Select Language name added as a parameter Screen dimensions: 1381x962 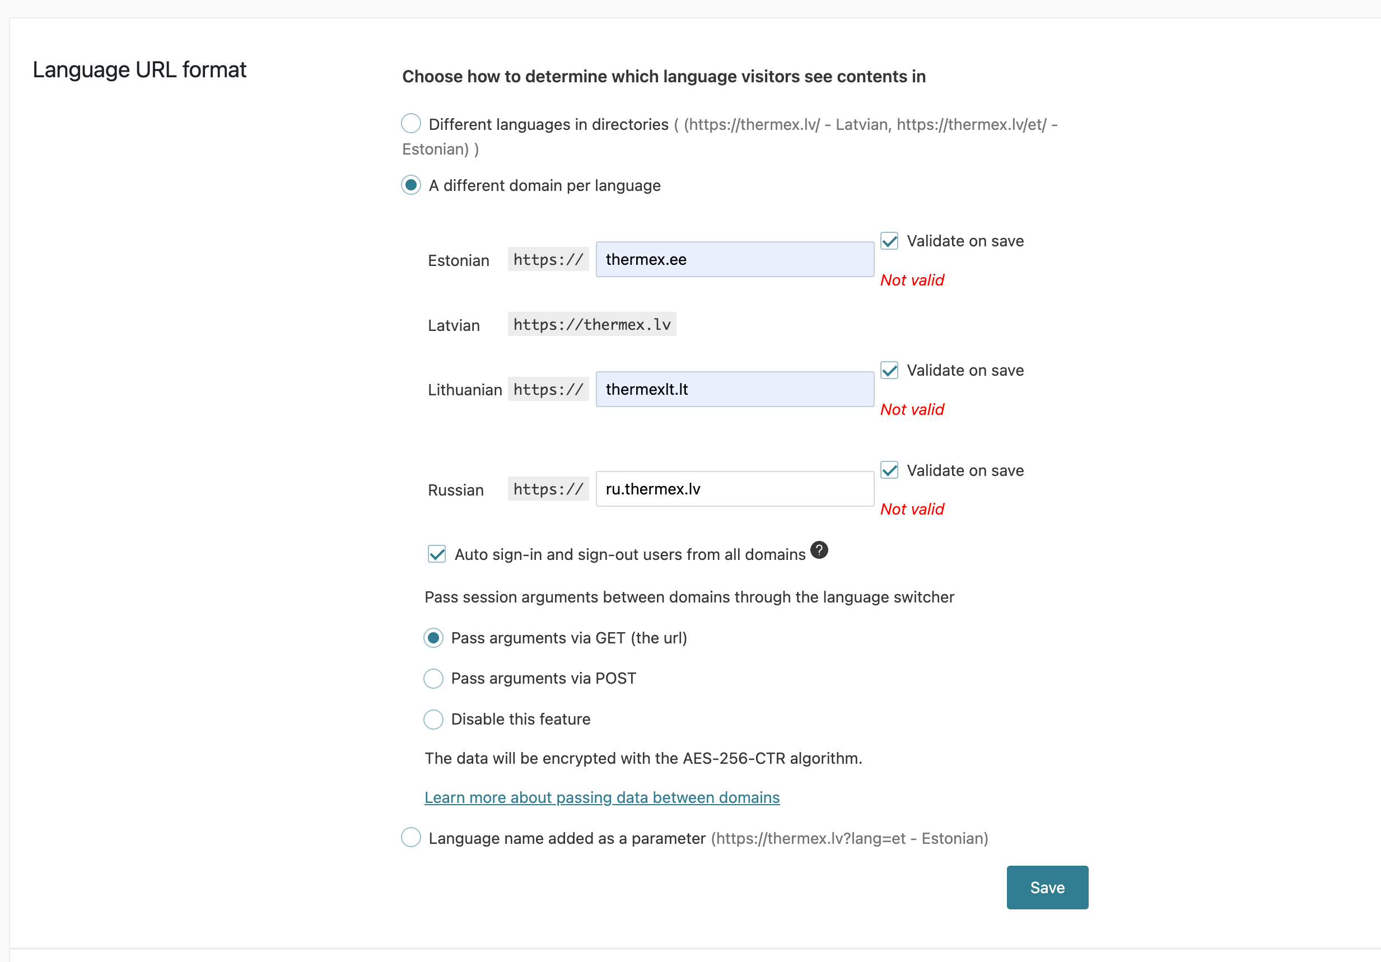tap(411, 838)
